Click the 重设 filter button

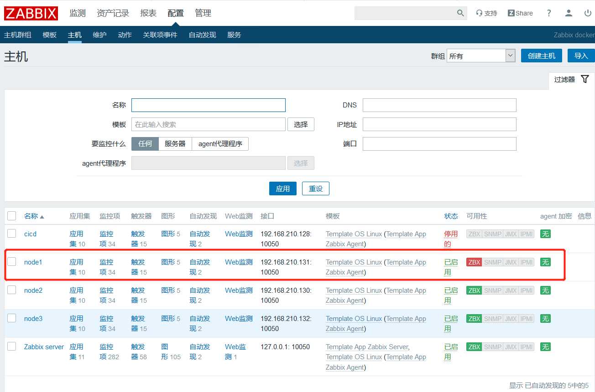[316, 188]
